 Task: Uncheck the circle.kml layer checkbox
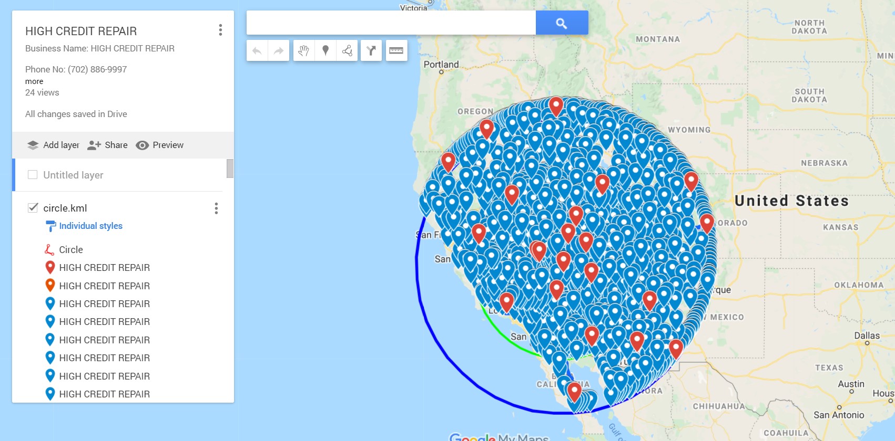(33, 207)
